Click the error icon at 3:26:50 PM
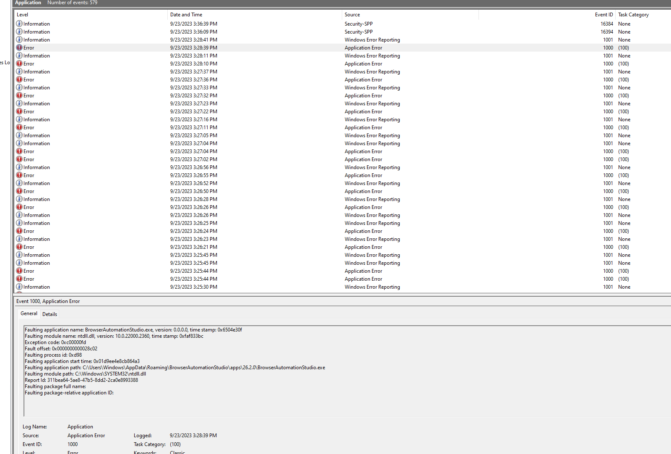671x454 pixels. (x=19, y=191)
